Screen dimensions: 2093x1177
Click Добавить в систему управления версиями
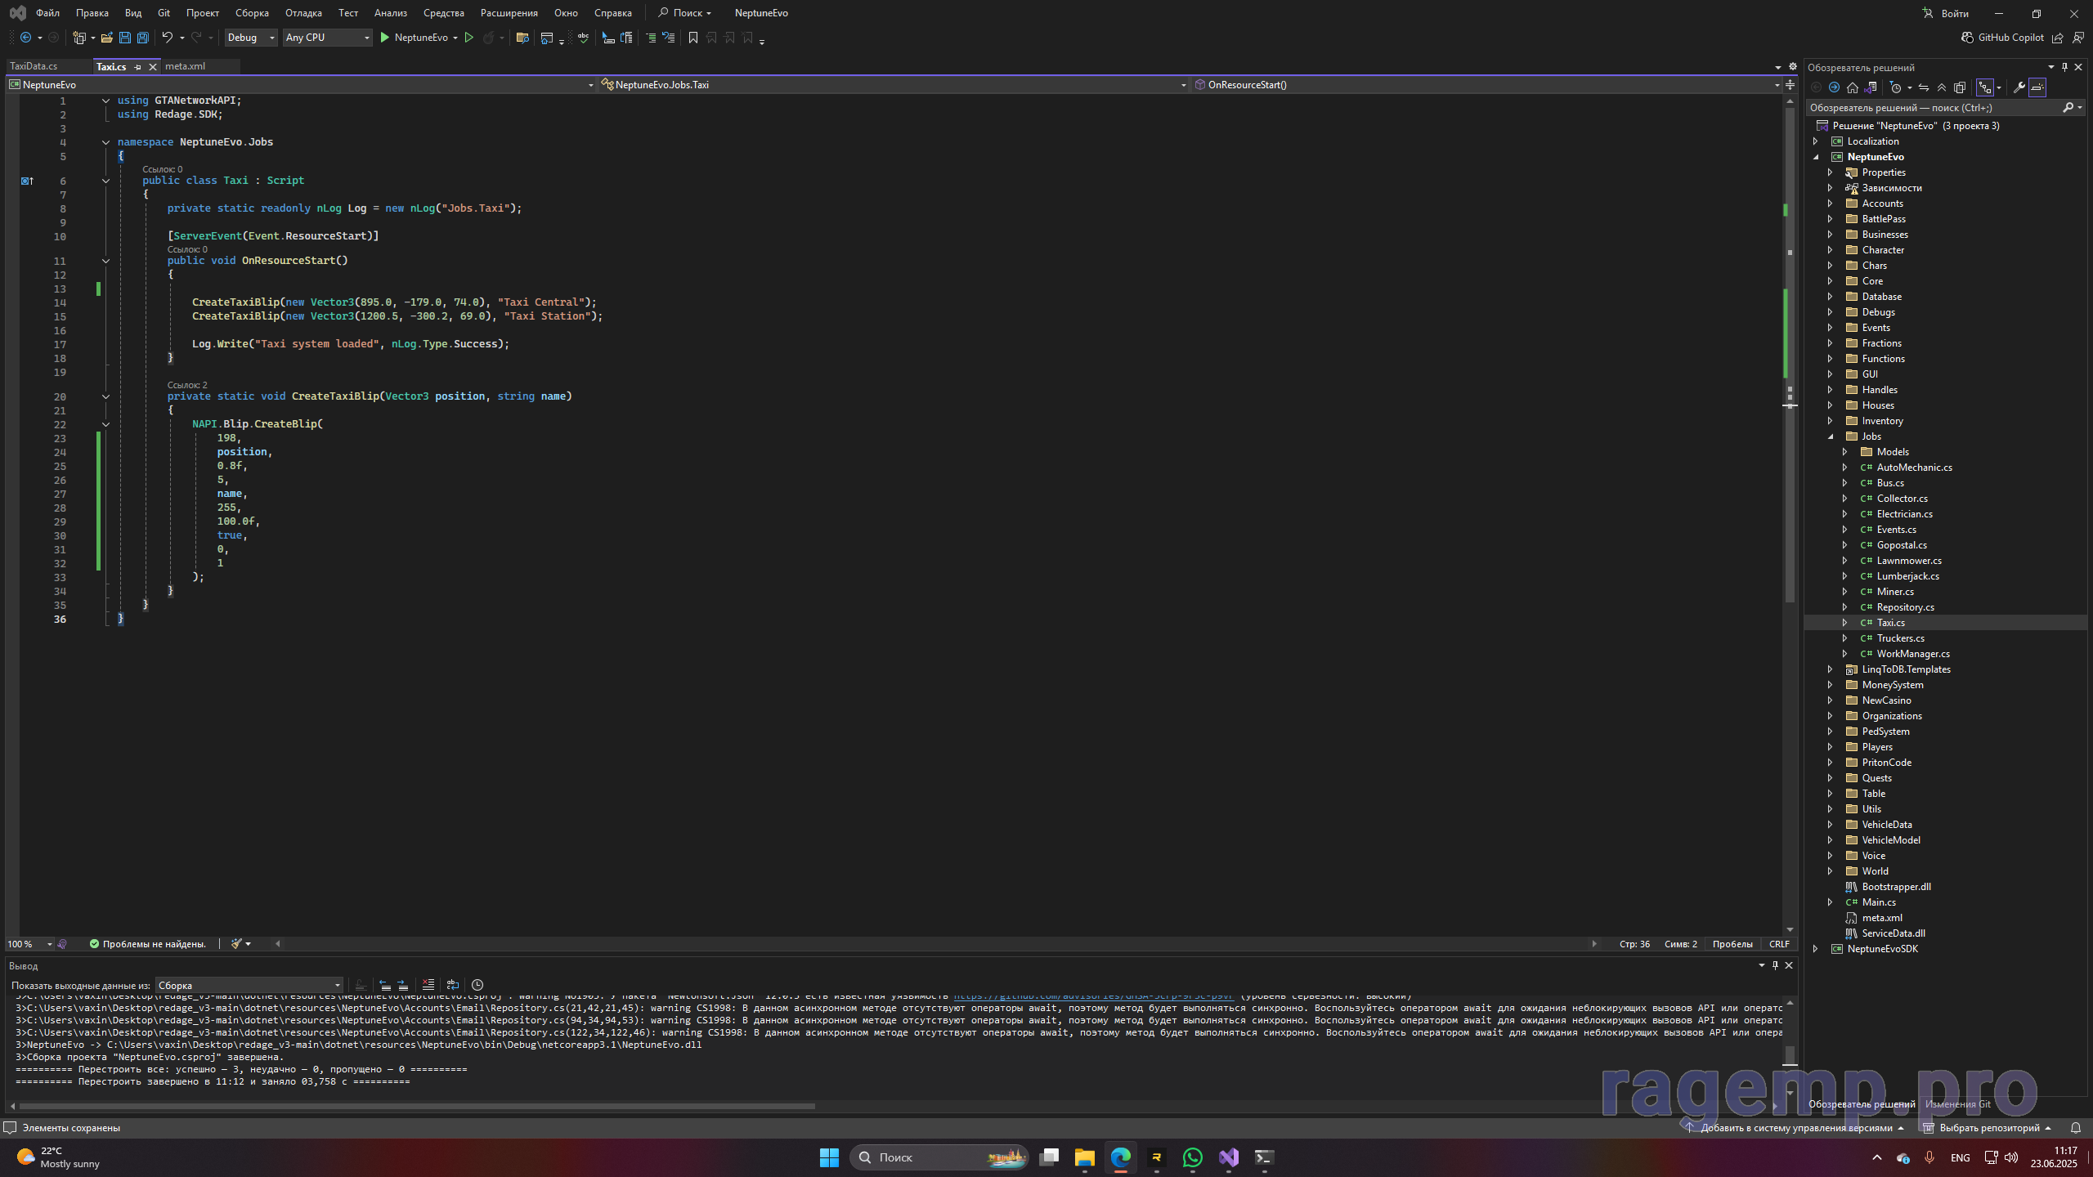coord(1795,1128)
